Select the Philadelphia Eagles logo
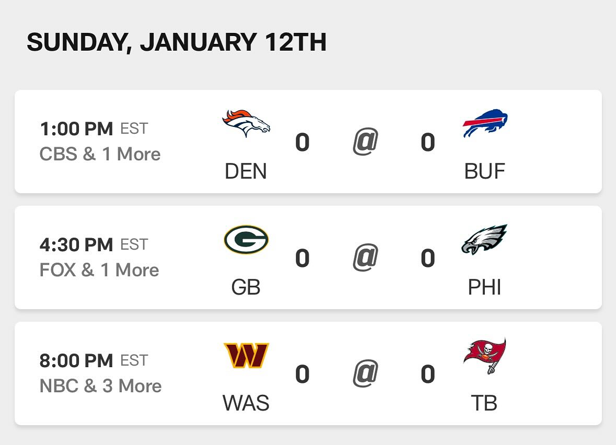This screenshot has height=445, width=616. pyautogui.click(x=484, y=240)
